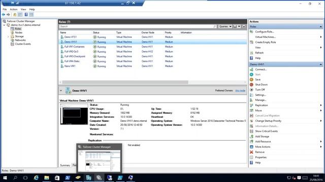325x182 pixels.
Task: Click the round chevron expander beside Queries
Action: click(244, 26)
